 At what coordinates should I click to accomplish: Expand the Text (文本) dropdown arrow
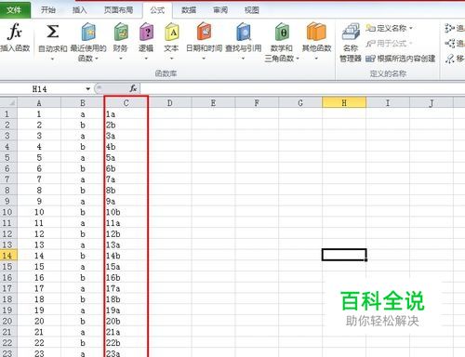click(171, 59)
